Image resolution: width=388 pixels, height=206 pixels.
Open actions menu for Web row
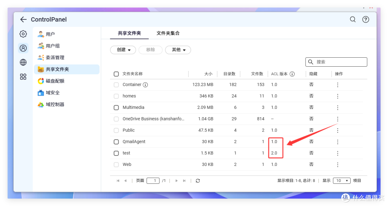tap(337, 164)
